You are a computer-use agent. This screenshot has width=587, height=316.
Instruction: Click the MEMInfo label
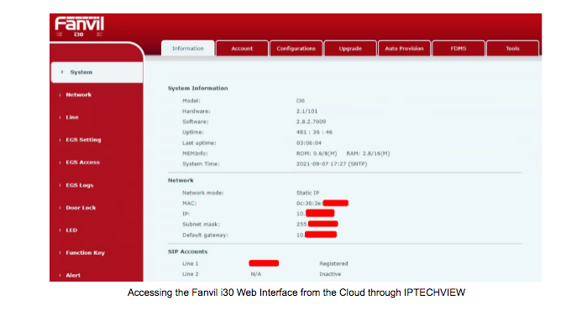click(195, 153)
